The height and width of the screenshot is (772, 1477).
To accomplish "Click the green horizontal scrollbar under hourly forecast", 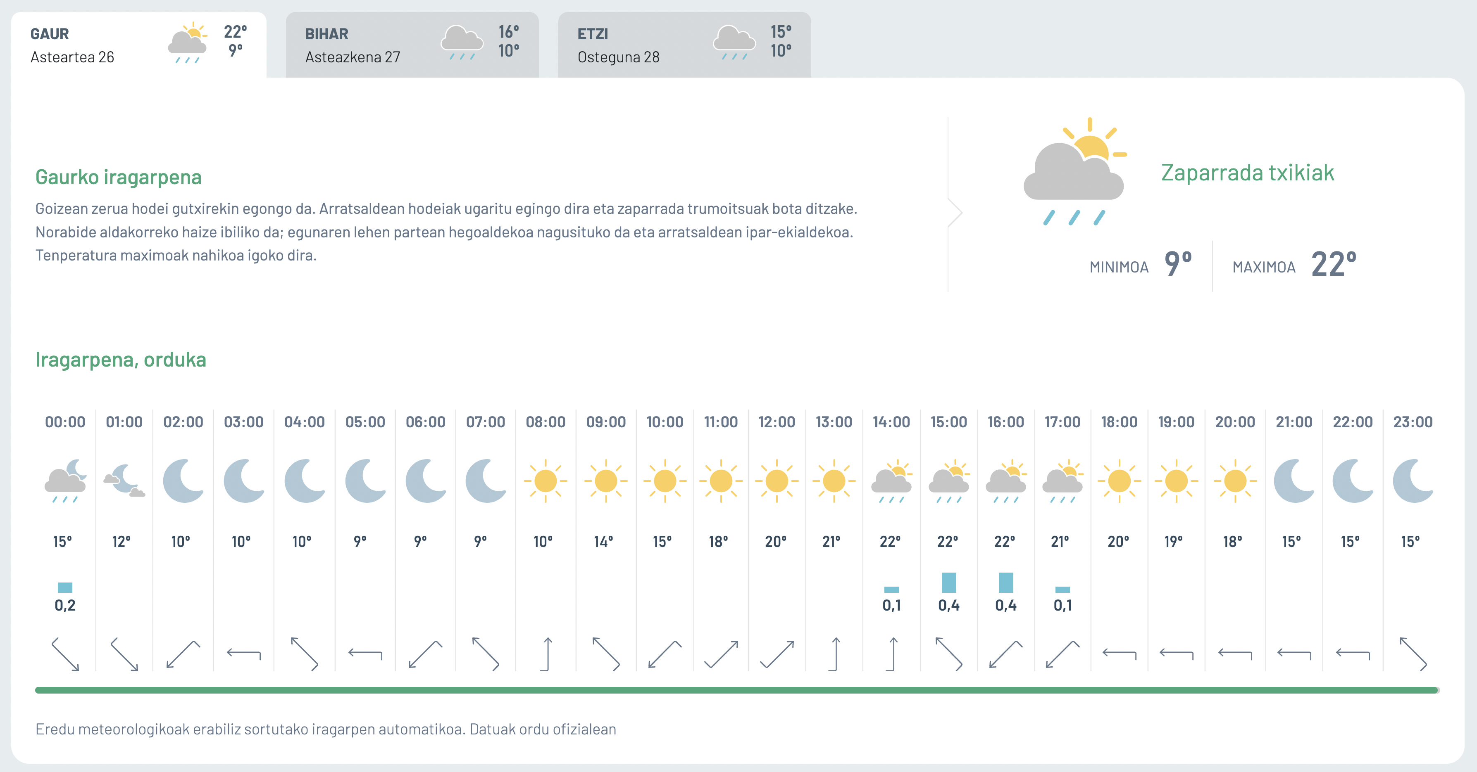I will pyautogui.click(x=737, y=690).
